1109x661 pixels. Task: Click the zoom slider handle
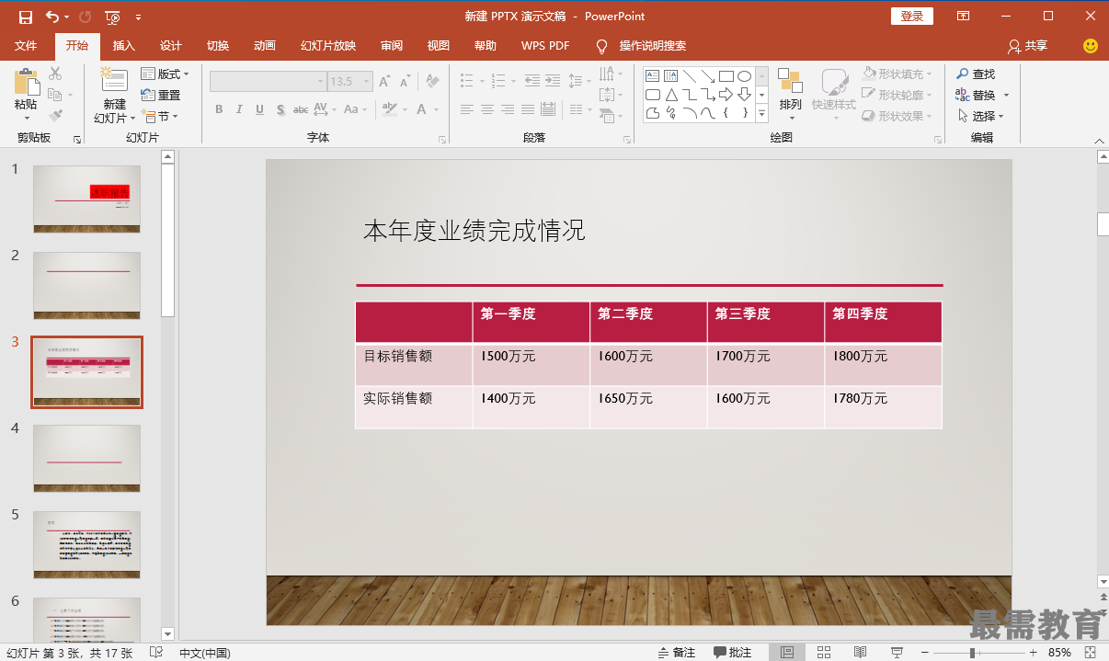pos(973,653)
